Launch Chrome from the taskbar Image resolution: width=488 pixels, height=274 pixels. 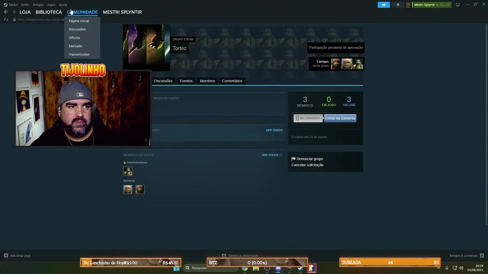[244, 268]
